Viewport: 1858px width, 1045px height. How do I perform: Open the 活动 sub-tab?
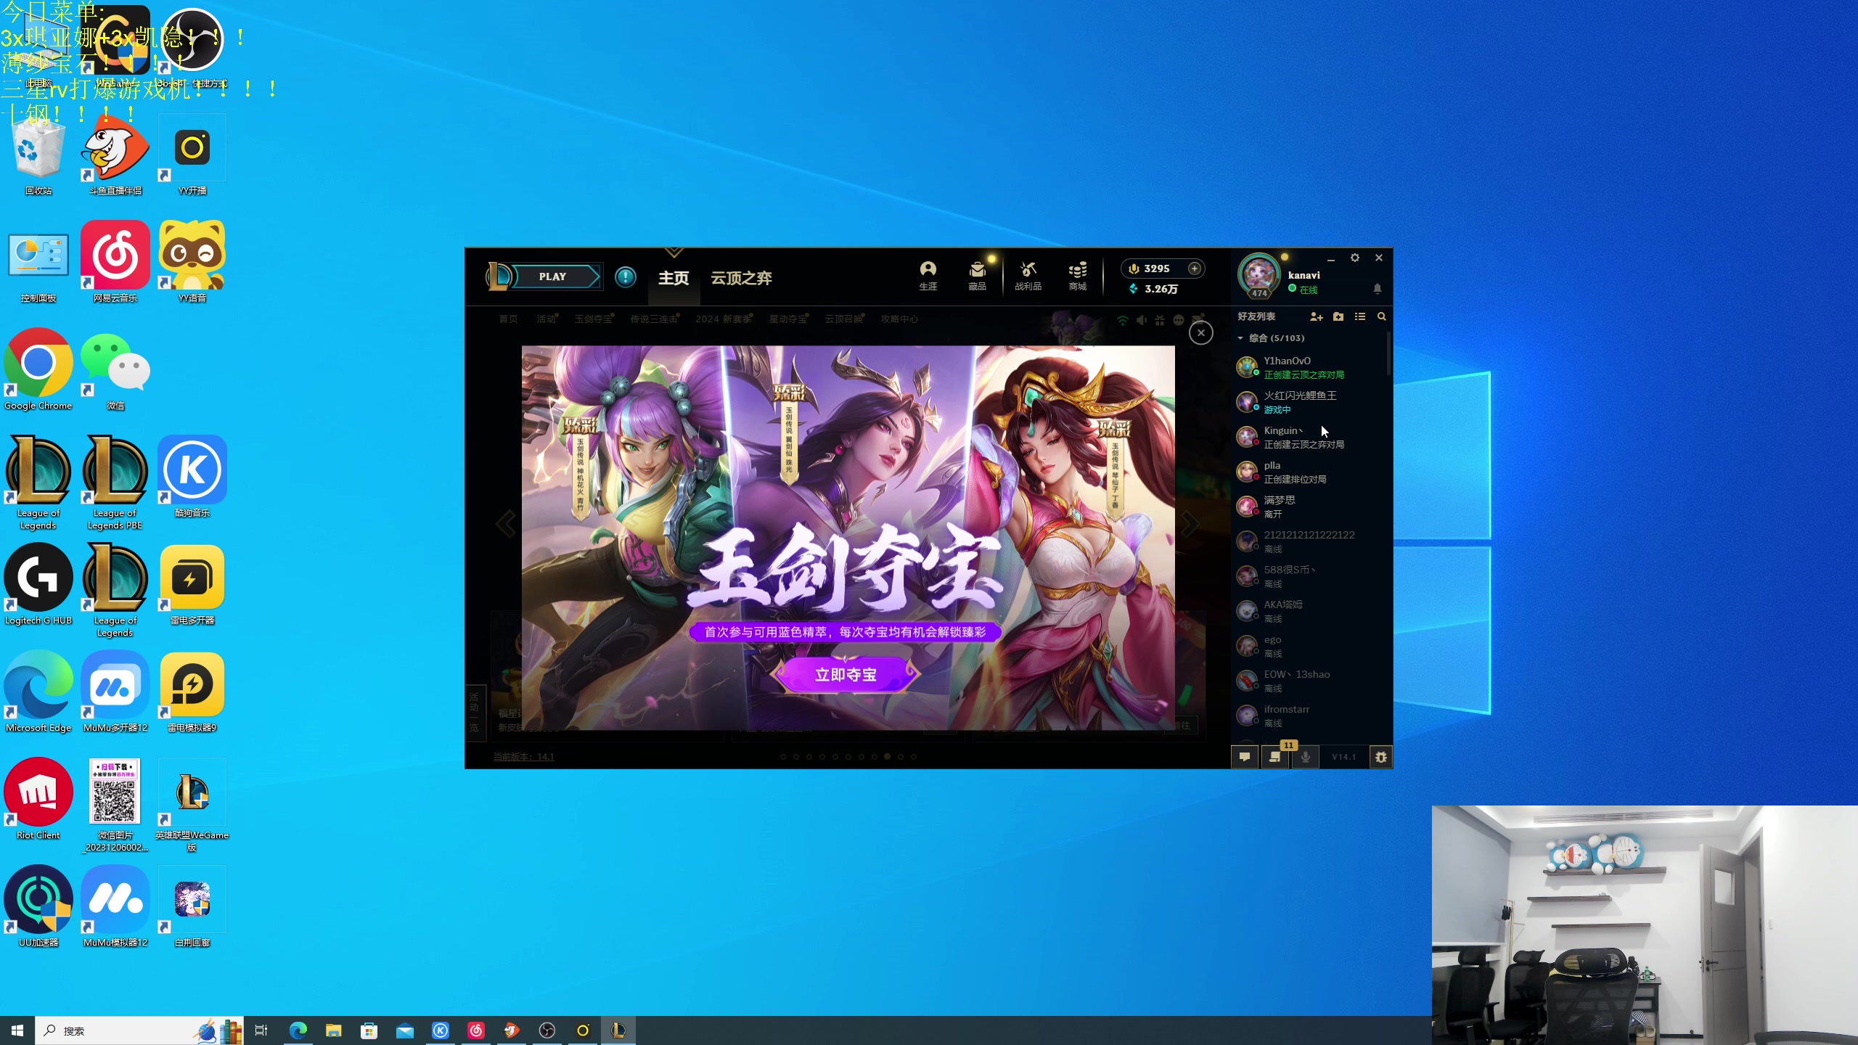click(546, 319)
